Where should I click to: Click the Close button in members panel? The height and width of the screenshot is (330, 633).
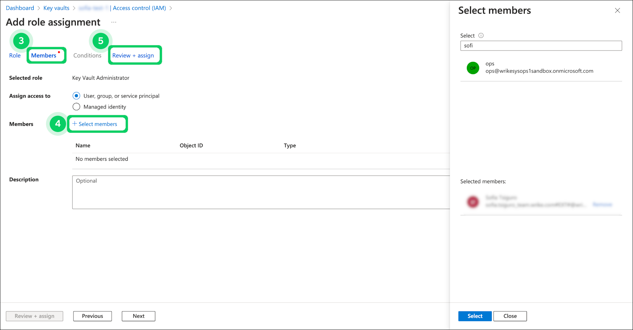pyautogui.click(x=510, y=316)
